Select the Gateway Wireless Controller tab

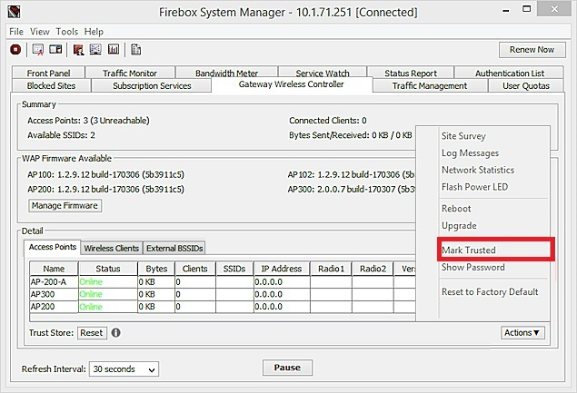[x=291, y=84]
